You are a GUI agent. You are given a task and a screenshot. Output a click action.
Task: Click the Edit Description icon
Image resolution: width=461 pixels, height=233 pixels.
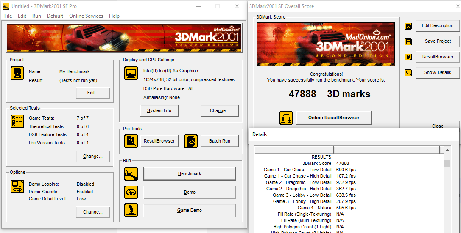click(x=408, y=26)
